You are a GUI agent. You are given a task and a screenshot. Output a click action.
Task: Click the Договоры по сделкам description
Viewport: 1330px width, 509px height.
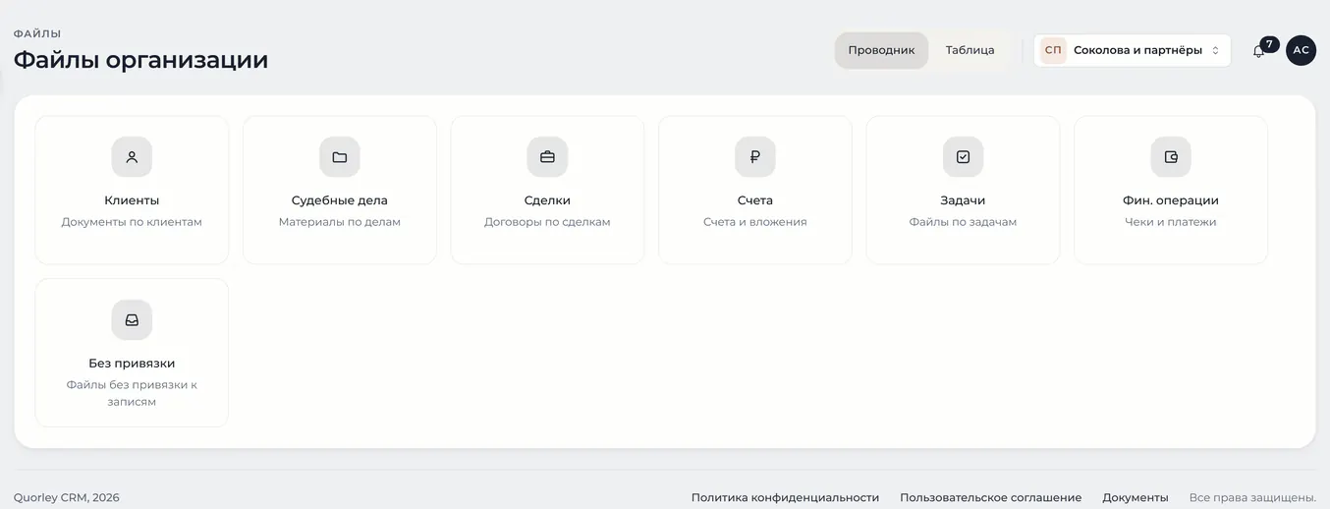[x=547, y=222]
